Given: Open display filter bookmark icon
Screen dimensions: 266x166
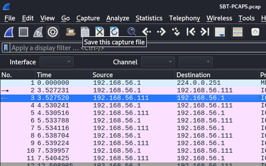Looking at the screenshot, I should click(x=6, y=48).
